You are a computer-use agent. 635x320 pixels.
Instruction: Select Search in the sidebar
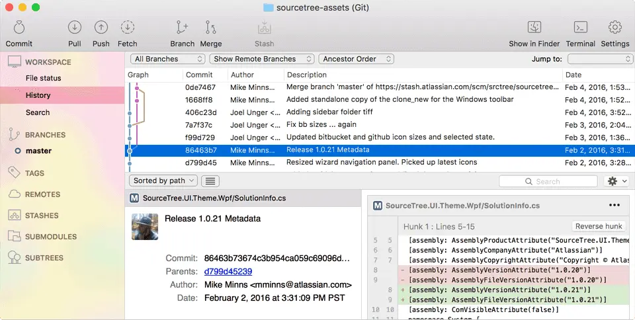tap(38, 112)
